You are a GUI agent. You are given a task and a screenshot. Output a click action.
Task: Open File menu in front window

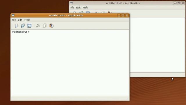tap(14, 20)
